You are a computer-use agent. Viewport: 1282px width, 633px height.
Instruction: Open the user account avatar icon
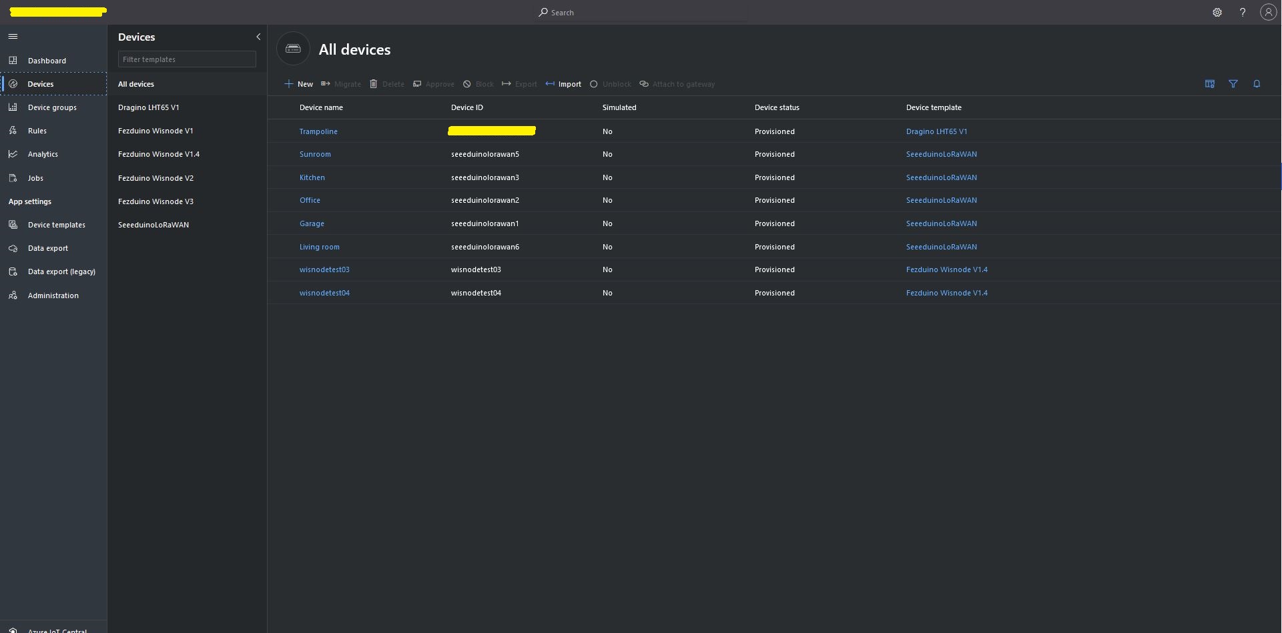[1268, 12]
